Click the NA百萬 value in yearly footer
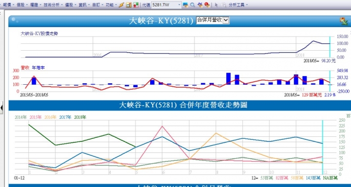Screen dimensions: 351x187 click(x=330, y=178)
